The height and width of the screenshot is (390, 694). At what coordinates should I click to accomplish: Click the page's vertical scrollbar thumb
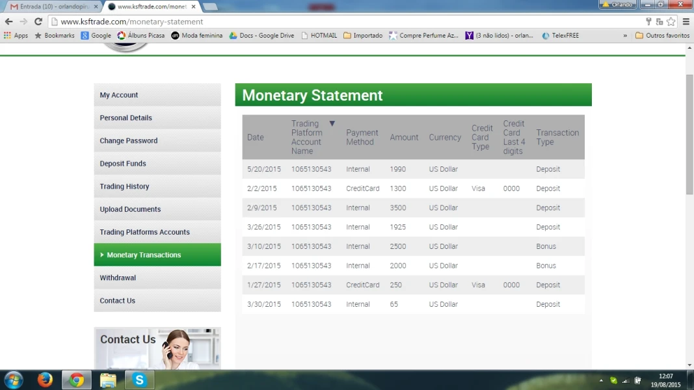tap(689, 133)
